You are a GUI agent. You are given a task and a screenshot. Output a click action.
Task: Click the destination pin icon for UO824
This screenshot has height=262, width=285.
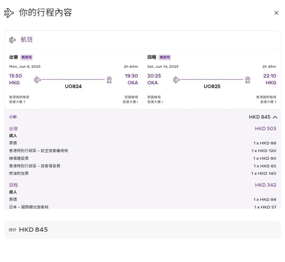[x=109, y=80]
